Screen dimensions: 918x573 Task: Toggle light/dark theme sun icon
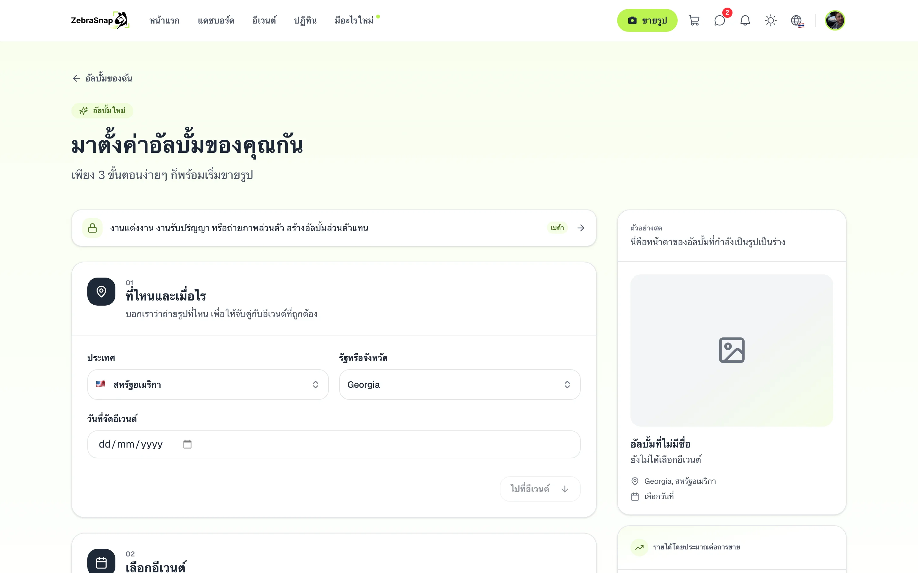pos(770,20)
